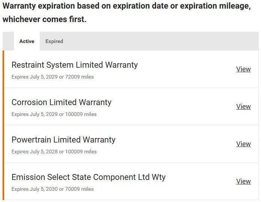Click the Corrosion Limited Warranty title
The height and width of the screenshot is (202, 261).
pos(61,102)
